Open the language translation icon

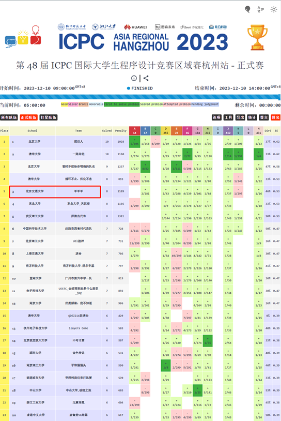[x=260, y=9]
